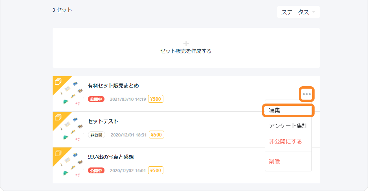Image resolution: width=368 pixels, height=191 pixels.
Task: Open the three-dot menu for 有料セット販売まとめ
Action: [306, 94]
